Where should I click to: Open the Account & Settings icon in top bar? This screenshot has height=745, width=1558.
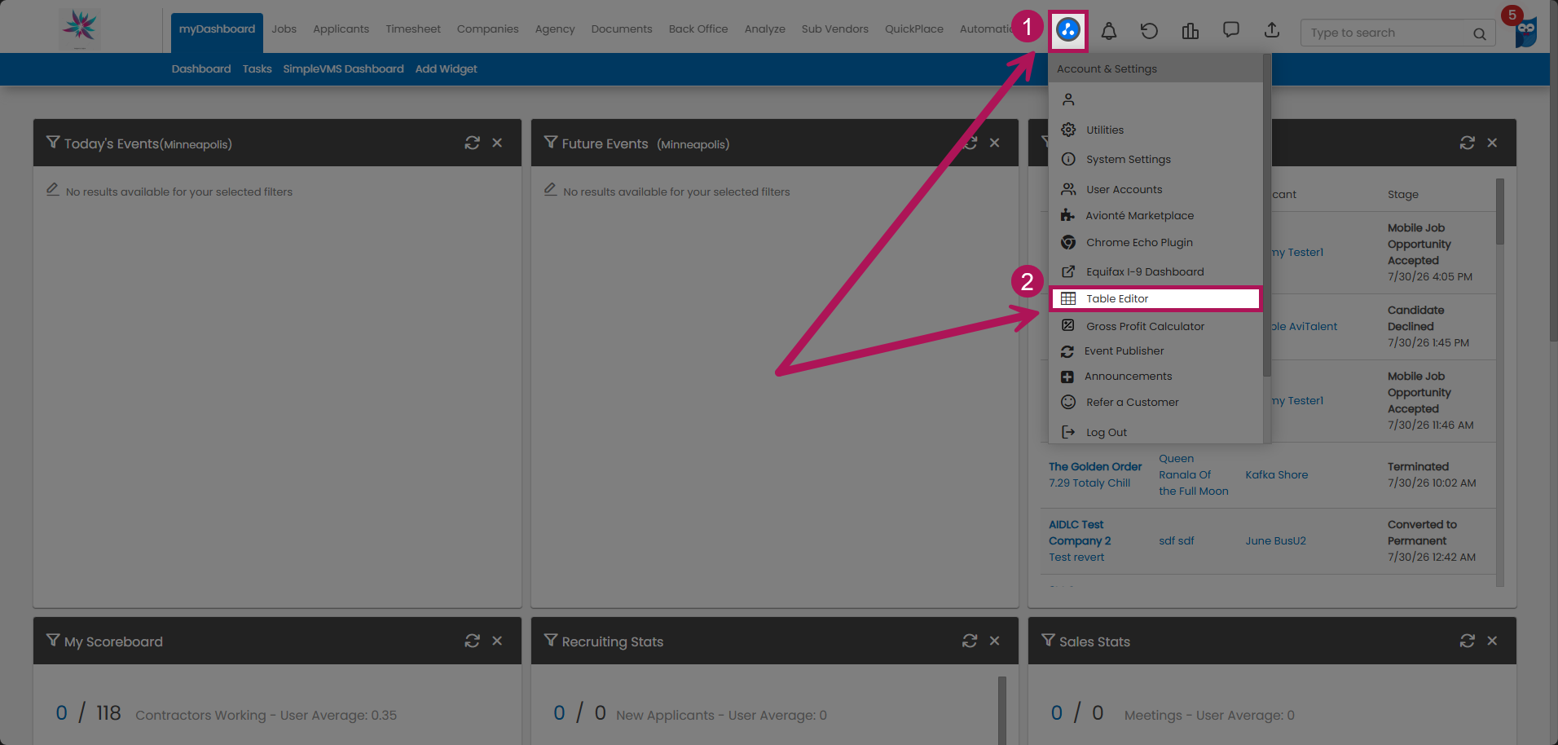pyautogui.click(x=1067, y=31)
